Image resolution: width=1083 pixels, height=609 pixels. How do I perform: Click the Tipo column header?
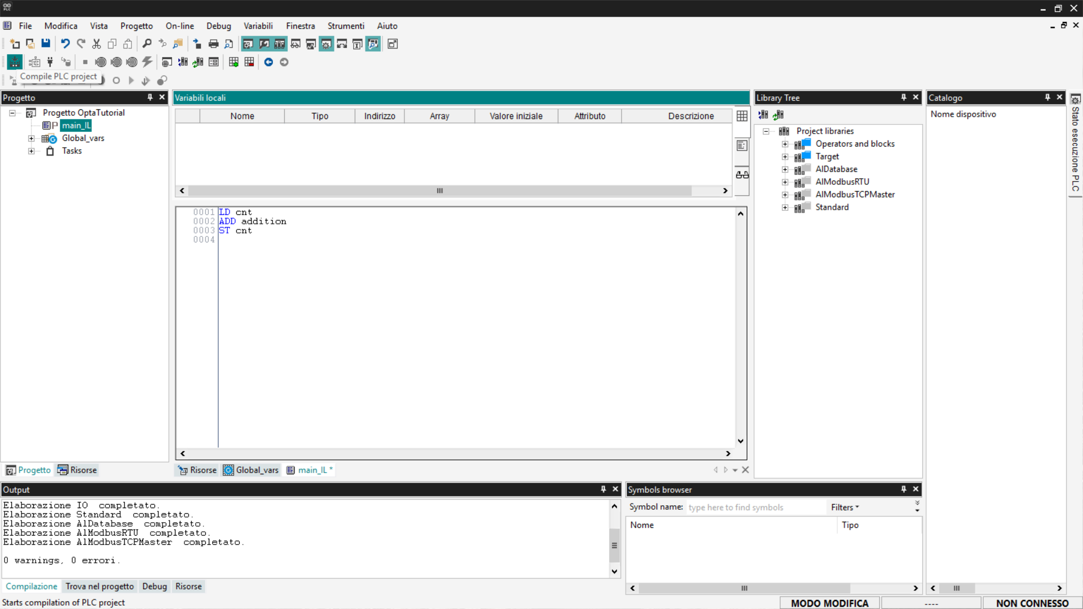(x=319, y=116)
